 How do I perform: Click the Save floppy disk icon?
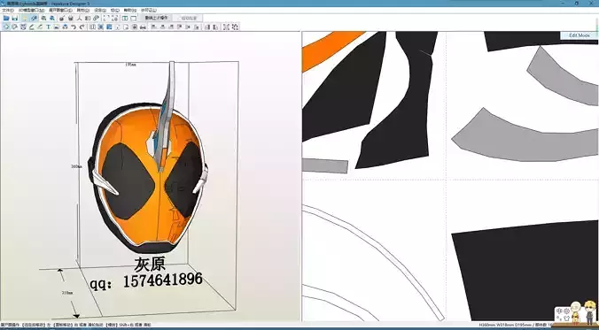coord(15,18)
